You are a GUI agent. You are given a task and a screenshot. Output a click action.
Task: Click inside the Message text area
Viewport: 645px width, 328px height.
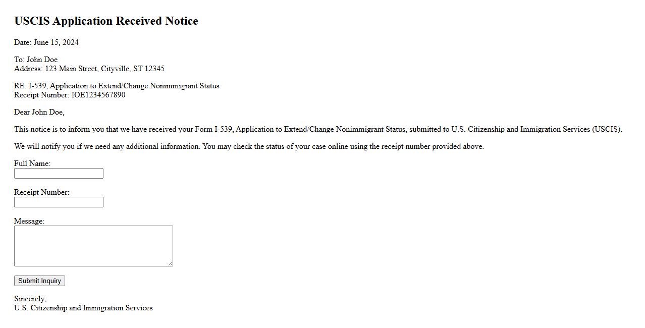pyautogui.click(x=93, y=246)
